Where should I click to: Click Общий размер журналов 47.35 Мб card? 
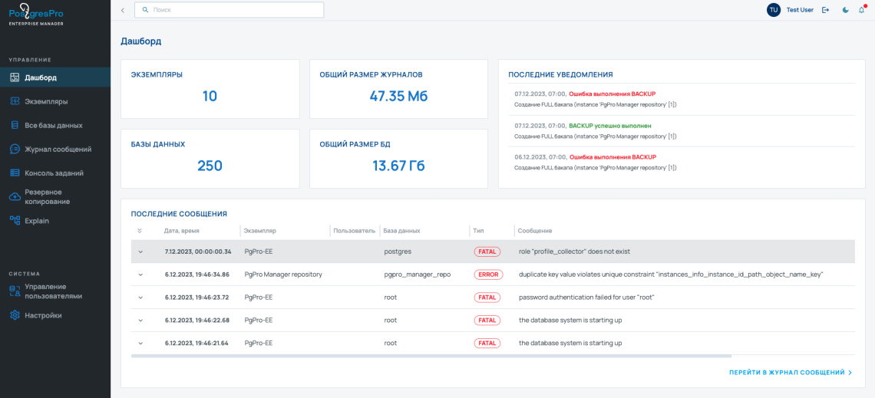click(x=398, y=89)
